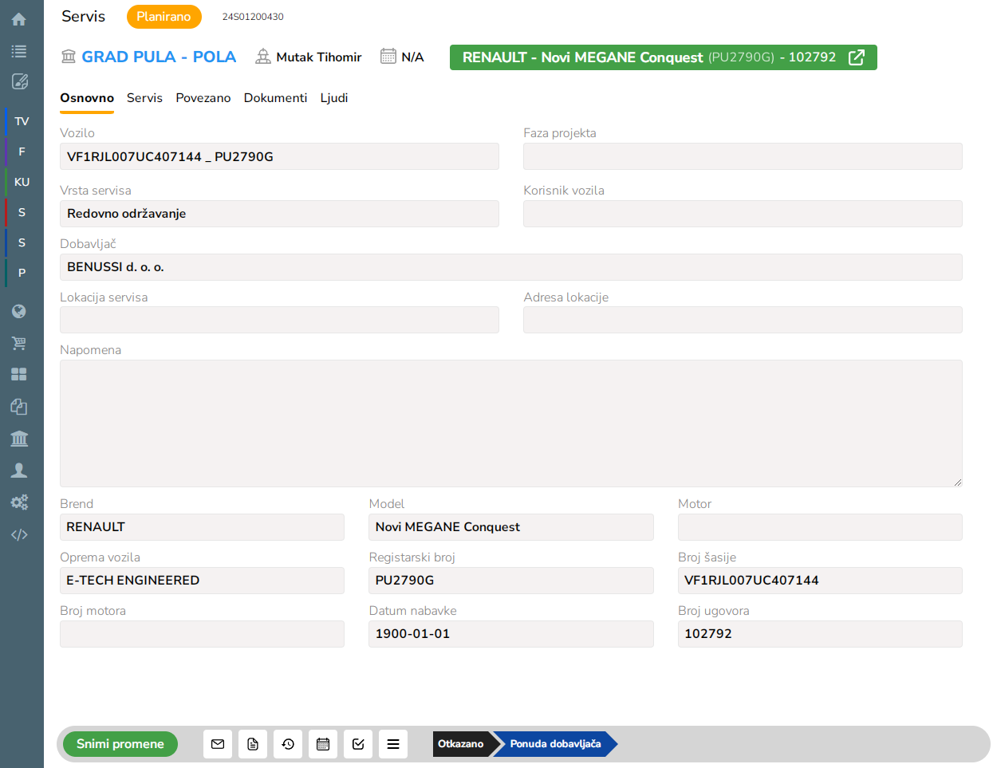Click the checkbox task icon in bottom bar
This screenshot has width=993, height=768.
[x=358, y=744]
